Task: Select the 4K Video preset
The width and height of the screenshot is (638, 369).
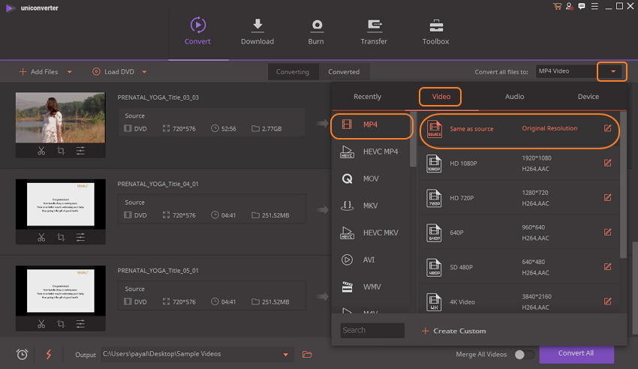Action: pyautogui.click(x=519, y=301)
